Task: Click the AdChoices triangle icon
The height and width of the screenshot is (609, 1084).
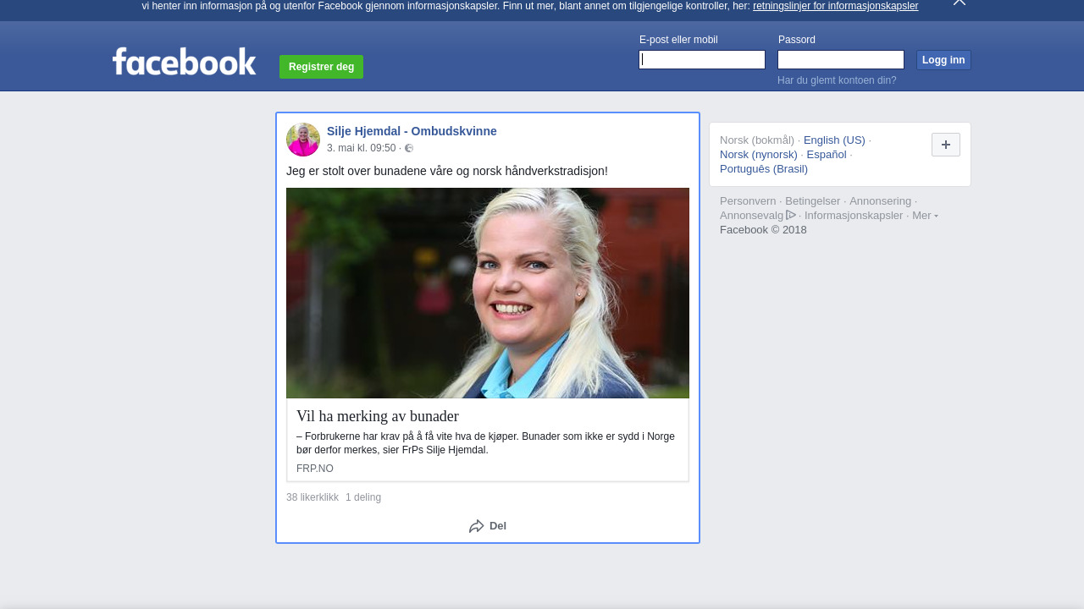Action: 791,215
